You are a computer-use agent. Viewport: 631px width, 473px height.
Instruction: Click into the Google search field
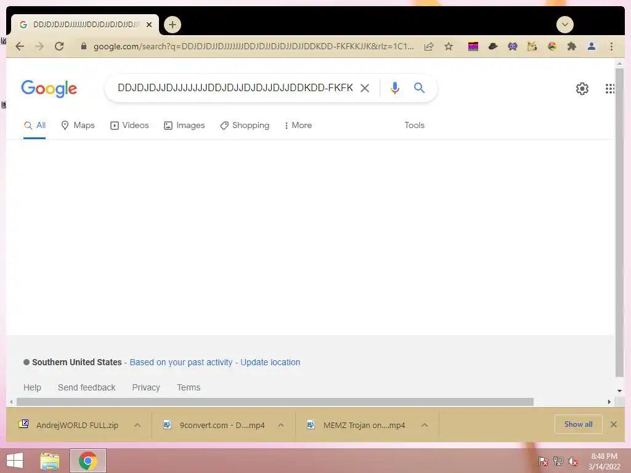pyautogui.click(x=235, y=87)
